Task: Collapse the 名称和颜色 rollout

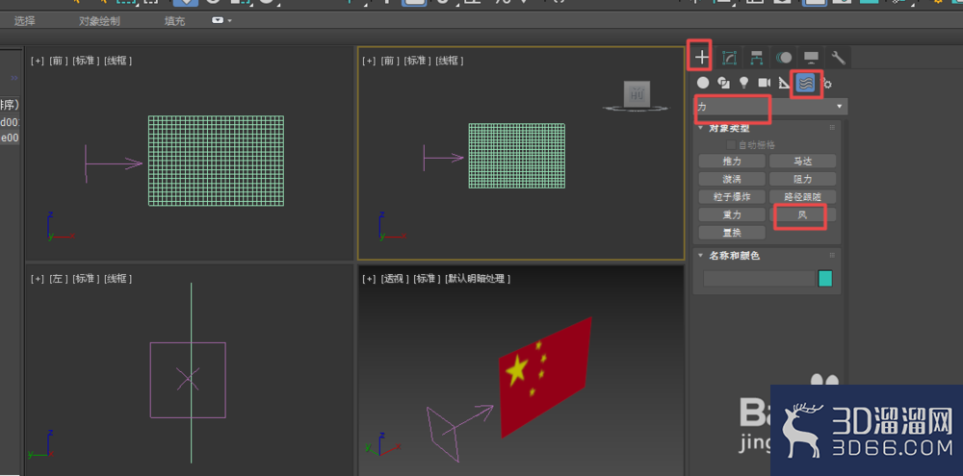Action: point(701,256)
